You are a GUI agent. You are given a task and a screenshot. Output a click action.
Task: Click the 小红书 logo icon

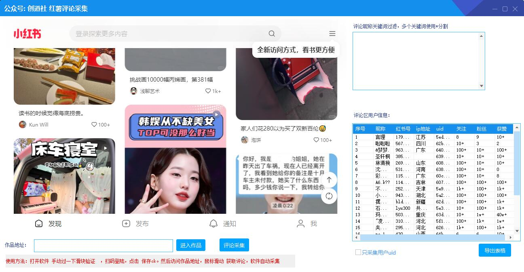27,34
